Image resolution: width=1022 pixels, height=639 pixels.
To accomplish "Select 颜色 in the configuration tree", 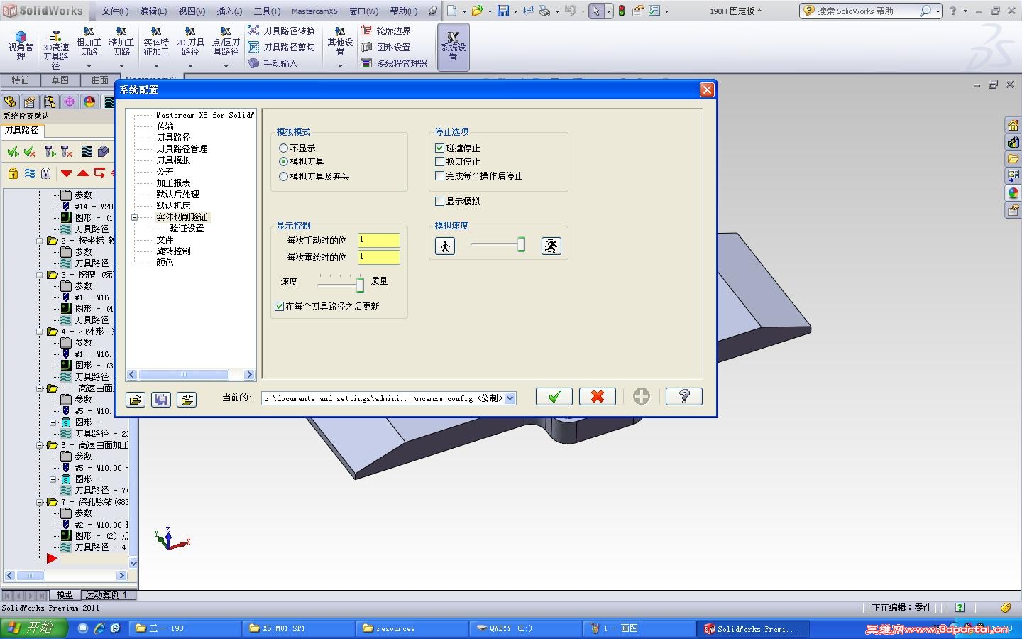I will pos(165,263).
